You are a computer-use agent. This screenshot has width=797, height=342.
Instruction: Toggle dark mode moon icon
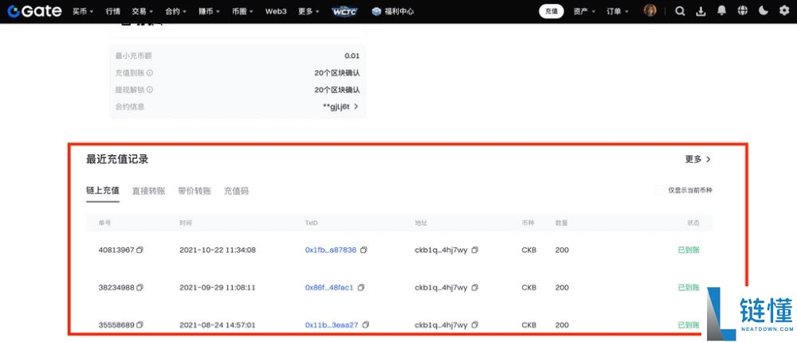(x=764, y=11)
